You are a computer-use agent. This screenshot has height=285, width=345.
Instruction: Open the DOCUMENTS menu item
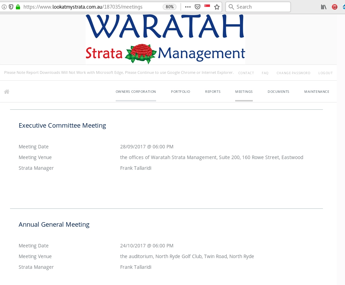coord(278,92)
